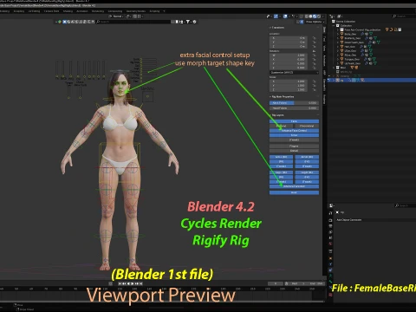
Task: Switch viewport to wireframe shading
Action: click(307, 16)
